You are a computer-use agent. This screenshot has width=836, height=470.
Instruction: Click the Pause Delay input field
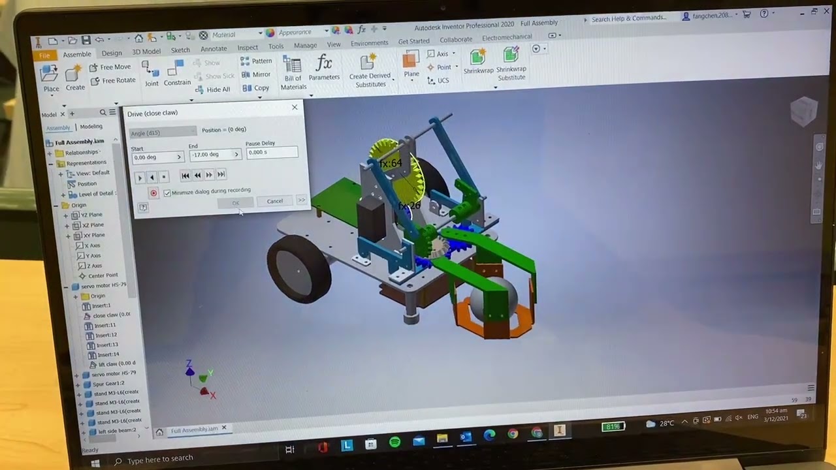272,152
